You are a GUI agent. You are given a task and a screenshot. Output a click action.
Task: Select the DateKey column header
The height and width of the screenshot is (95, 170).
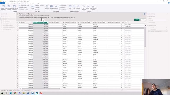[26, 23]
